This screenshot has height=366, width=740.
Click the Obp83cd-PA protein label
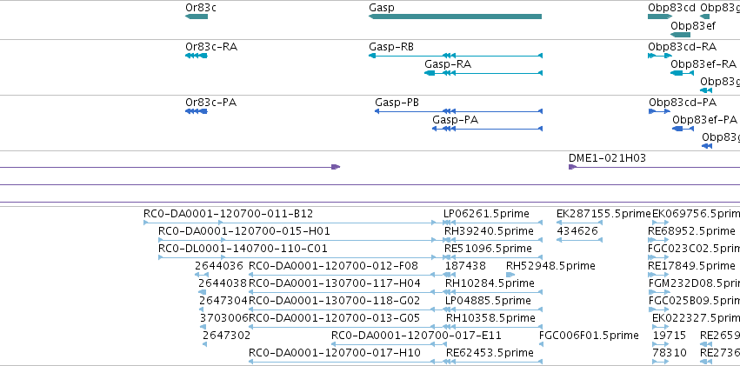(x=683, y=103)
